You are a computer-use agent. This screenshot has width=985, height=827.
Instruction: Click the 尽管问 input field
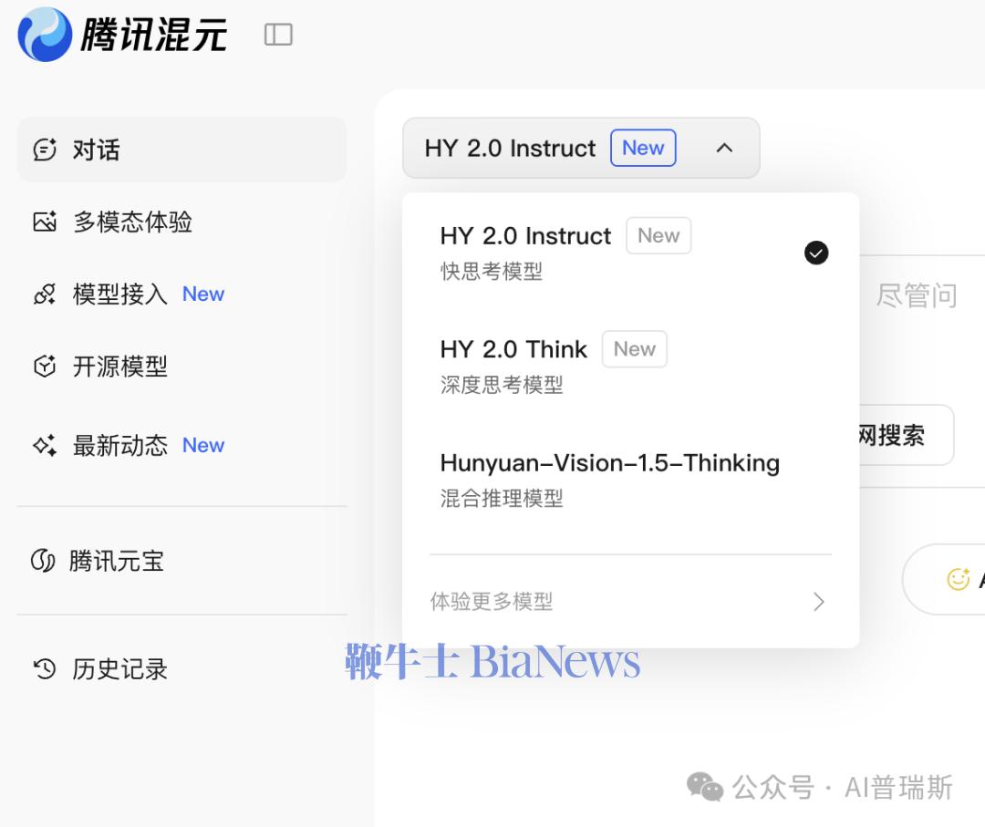click(916, 295)
